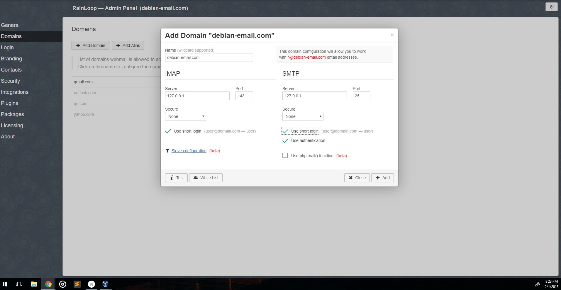Screen dimensions: 561x290
Task: Open the white round app in taskbar
Action: click(91, 284)
